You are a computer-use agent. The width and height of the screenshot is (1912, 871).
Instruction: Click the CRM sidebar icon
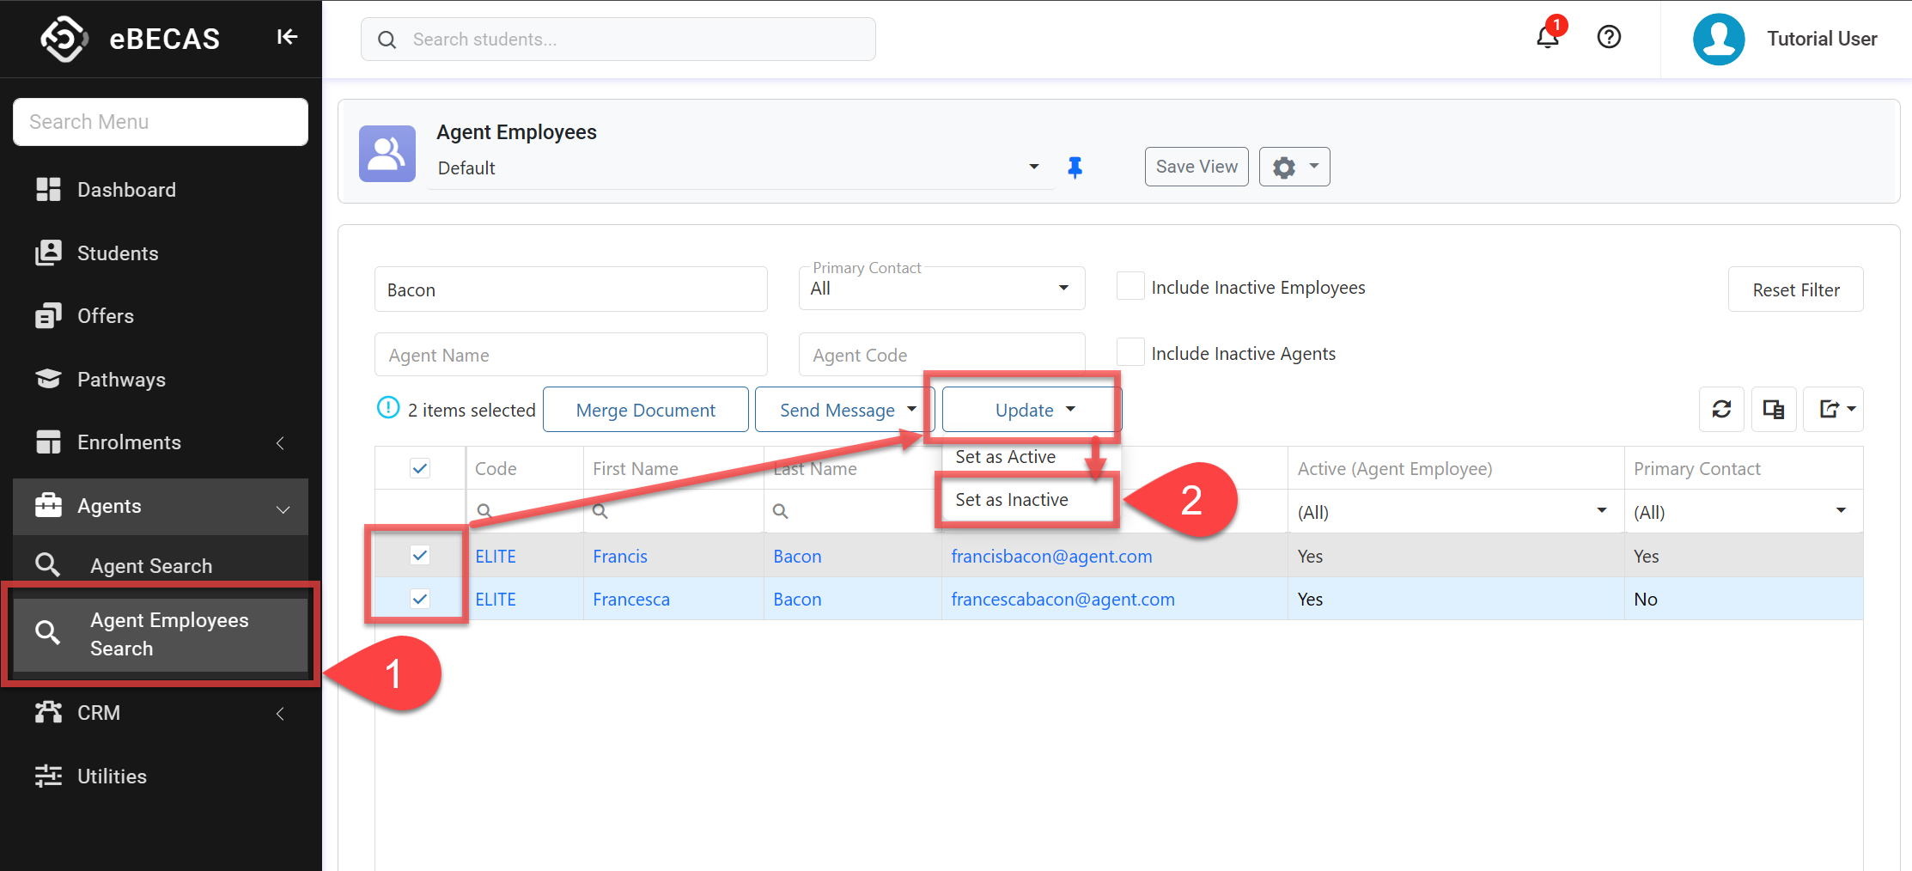click(48, 712)
